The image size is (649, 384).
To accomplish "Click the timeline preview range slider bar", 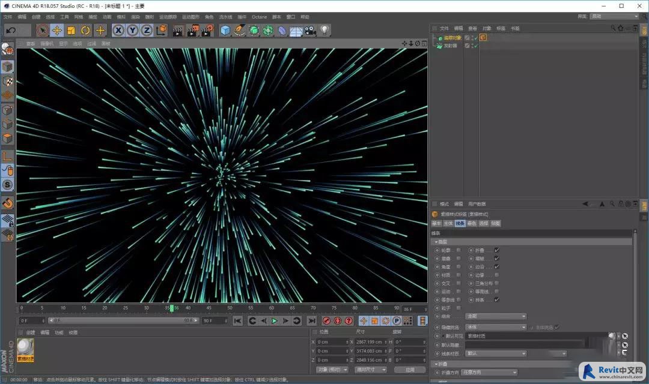I will [x=123, y=320].
